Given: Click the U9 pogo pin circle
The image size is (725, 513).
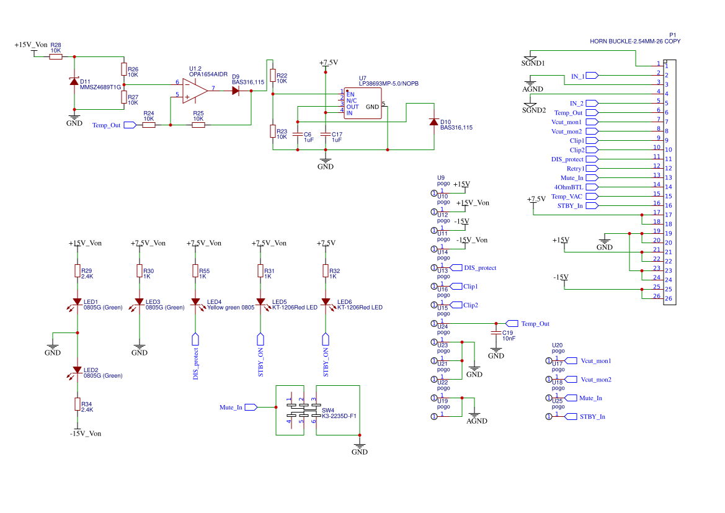Looking at the screenshot, I should click(434, 194).
